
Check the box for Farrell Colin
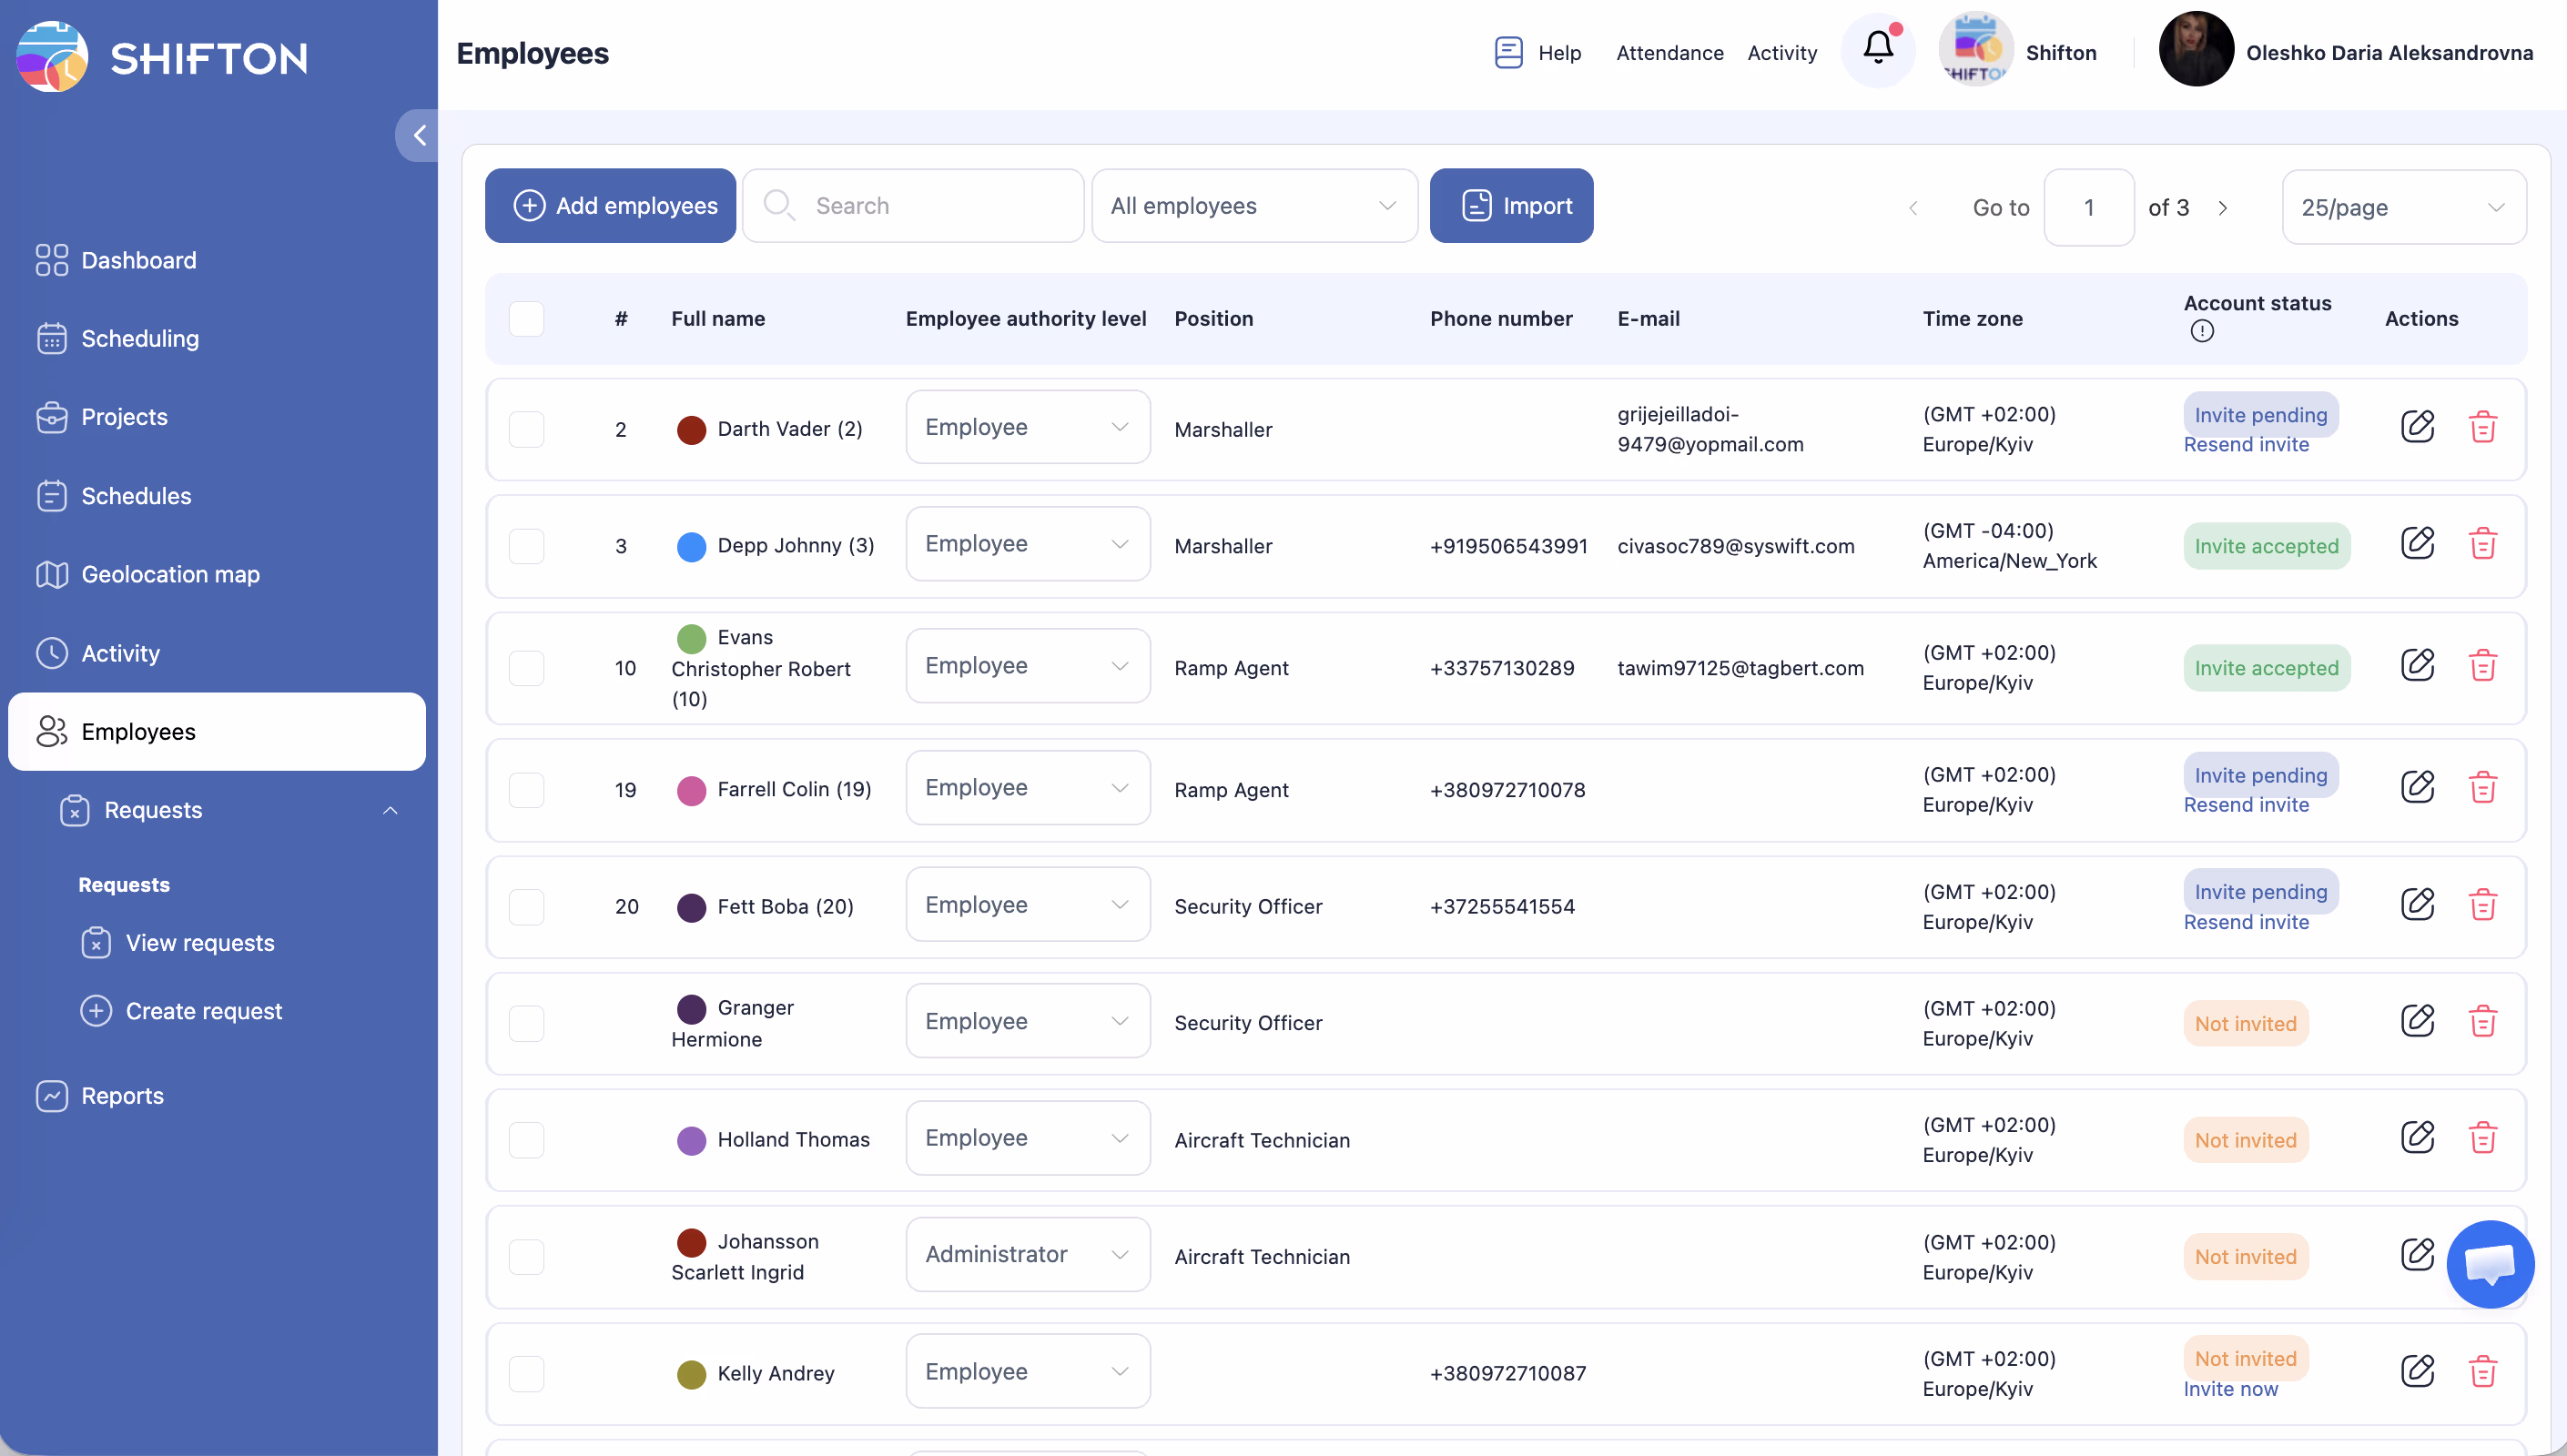tap(526, 790)
